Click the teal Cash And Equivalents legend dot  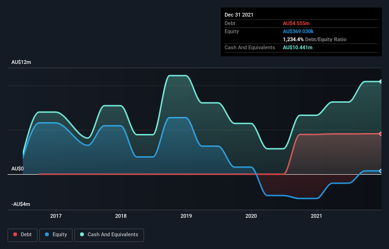pos(82,234)
